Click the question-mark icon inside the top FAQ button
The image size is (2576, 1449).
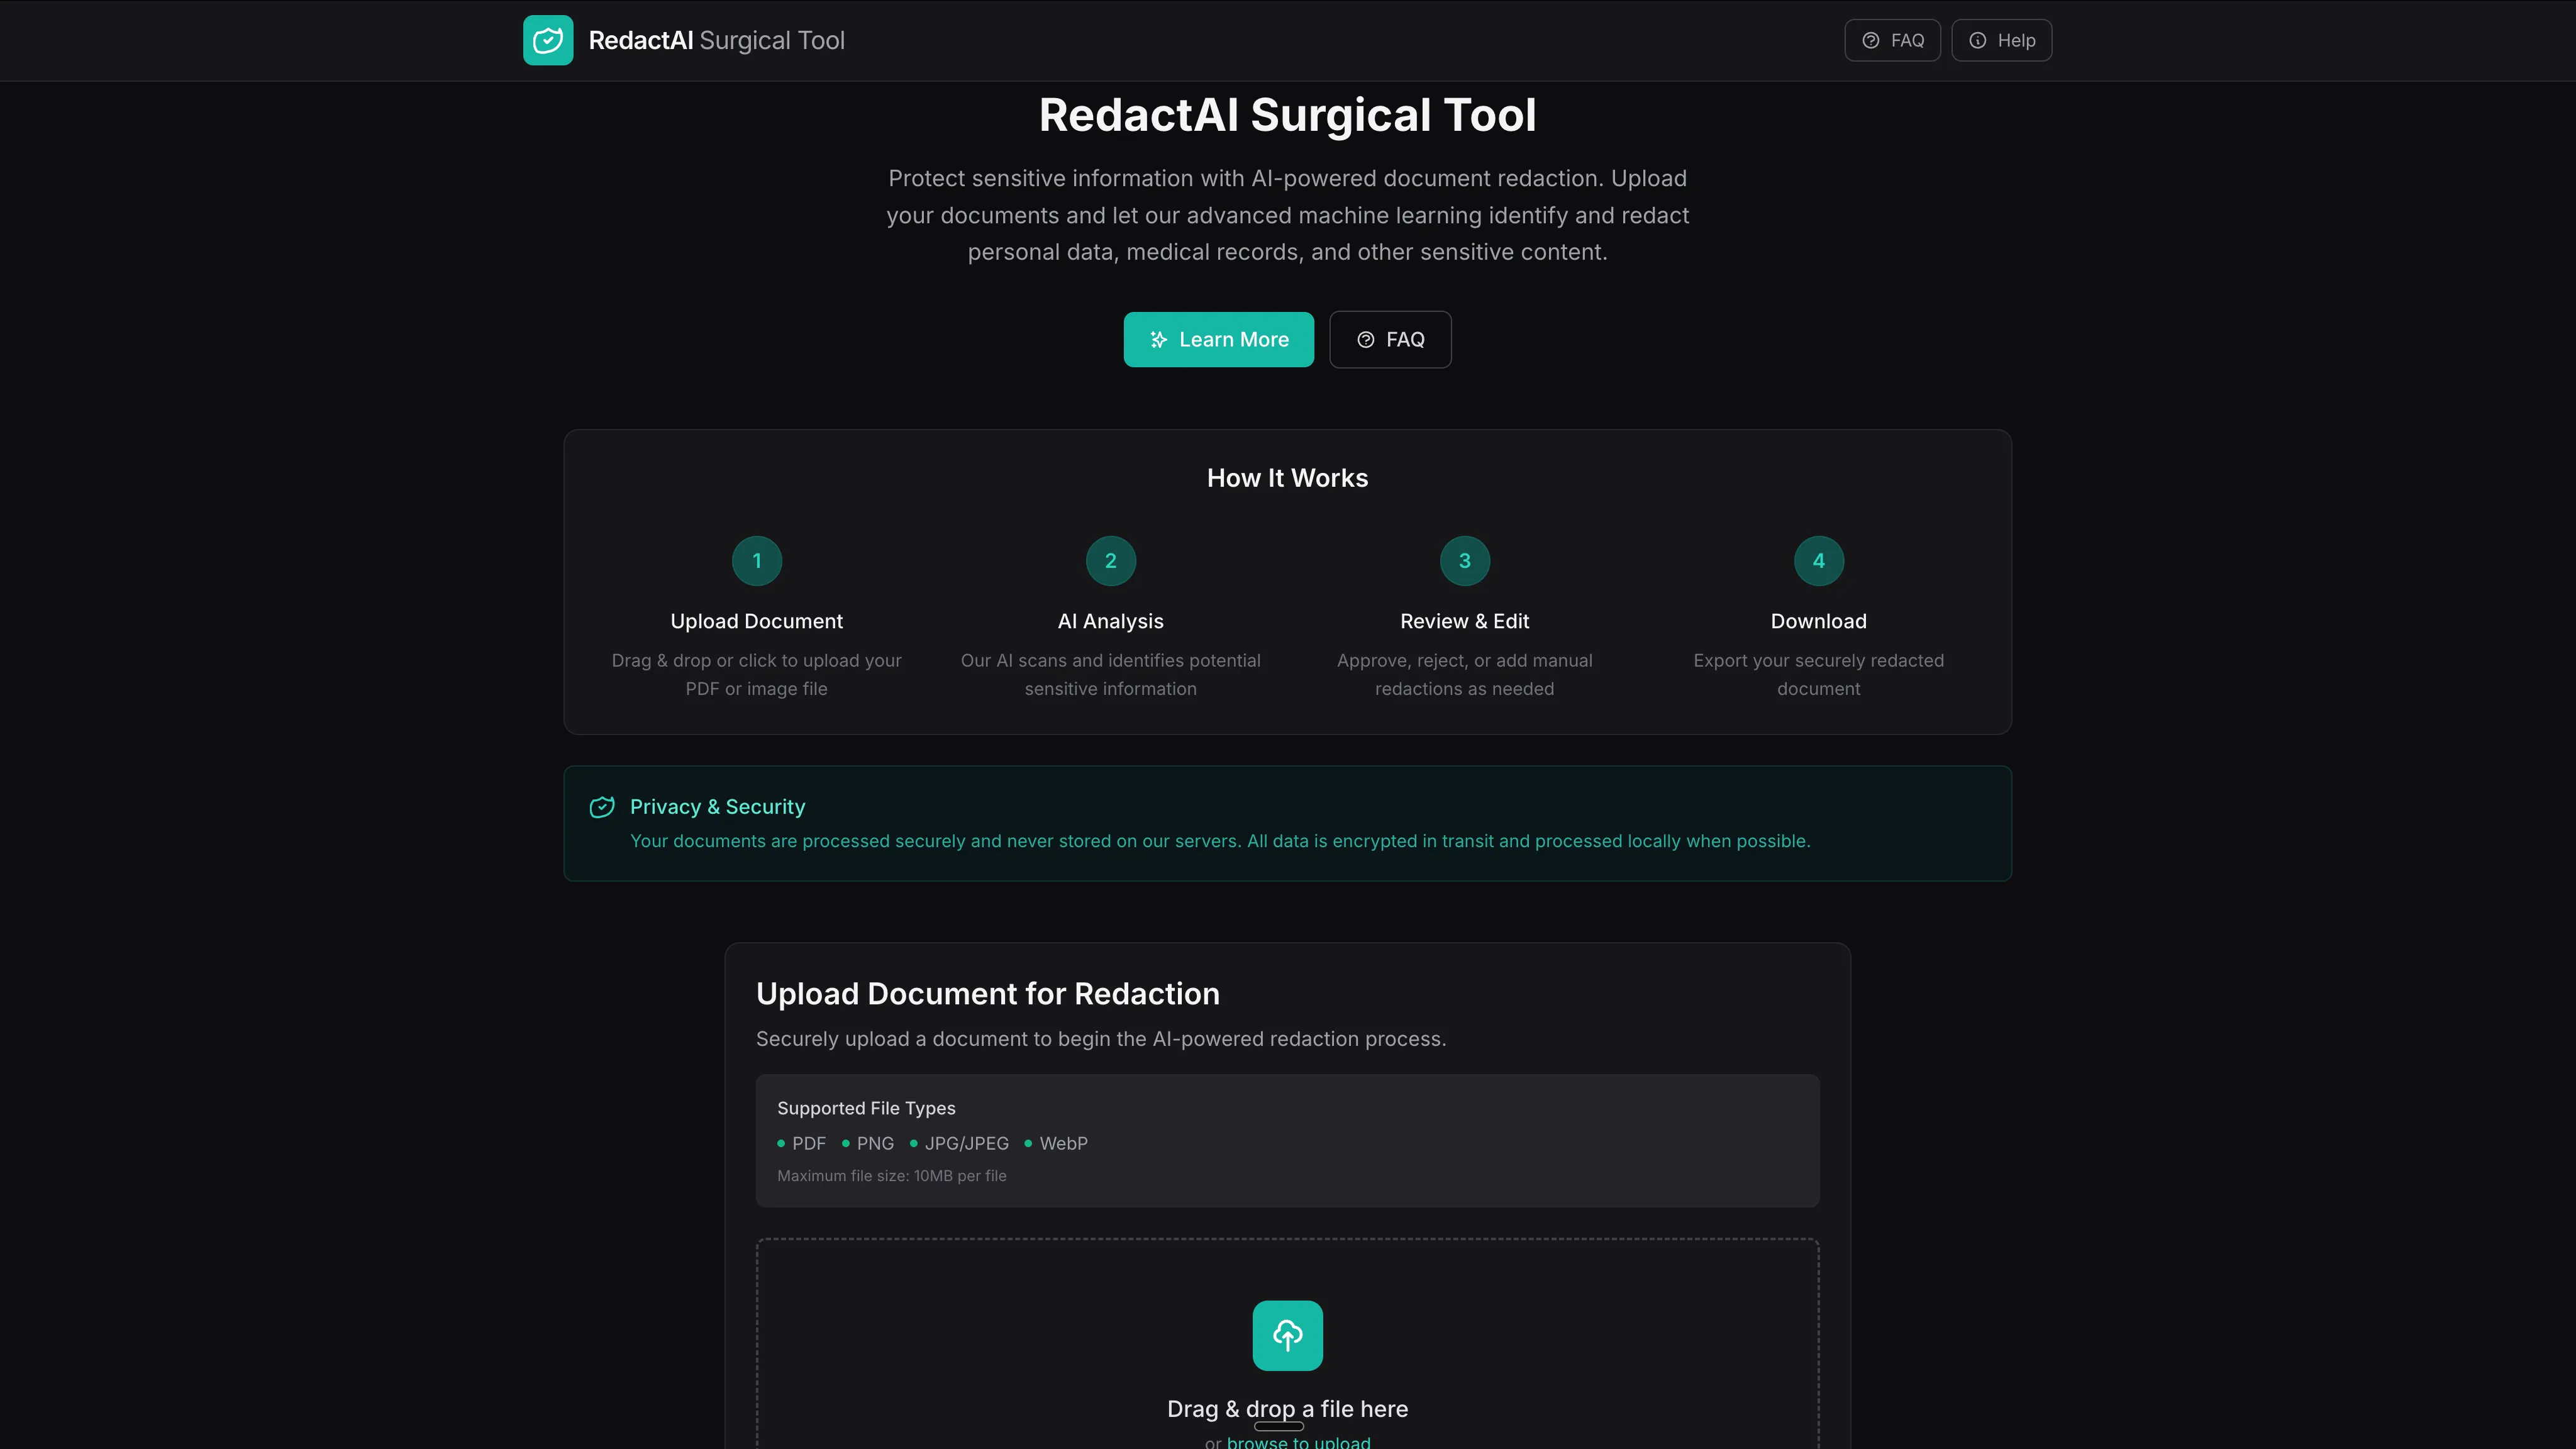point(1871,40)
